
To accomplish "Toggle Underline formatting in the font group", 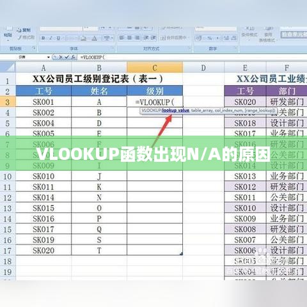I will 58,38.
